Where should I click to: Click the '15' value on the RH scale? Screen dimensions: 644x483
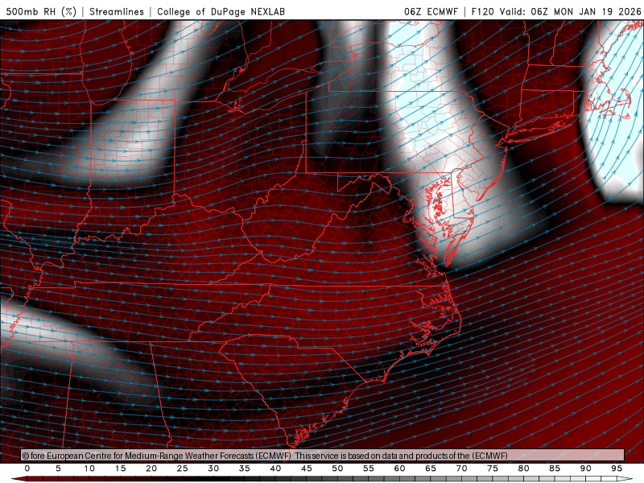(120, 469)
